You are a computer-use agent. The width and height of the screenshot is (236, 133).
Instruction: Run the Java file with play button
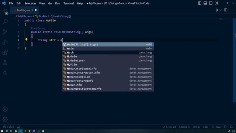pos(217,10)
